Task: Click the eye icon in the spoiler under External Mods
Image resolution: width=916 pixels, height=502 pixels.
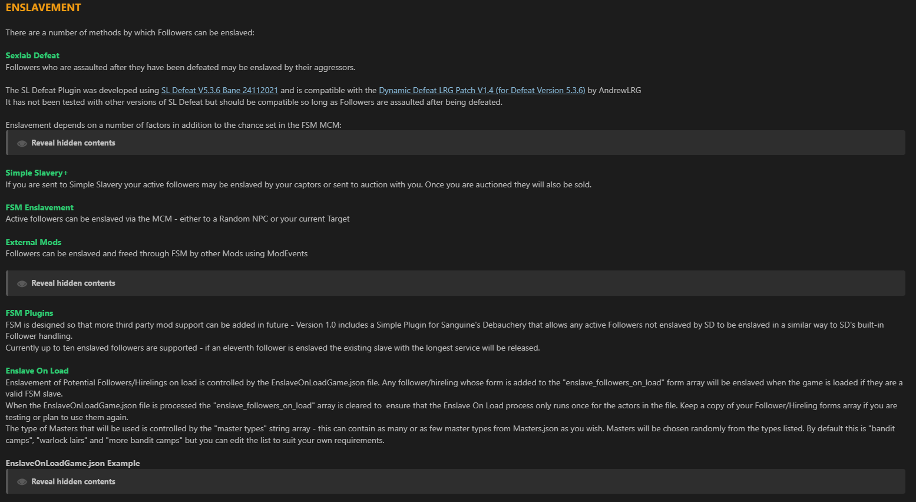Action: click(22, 283)
